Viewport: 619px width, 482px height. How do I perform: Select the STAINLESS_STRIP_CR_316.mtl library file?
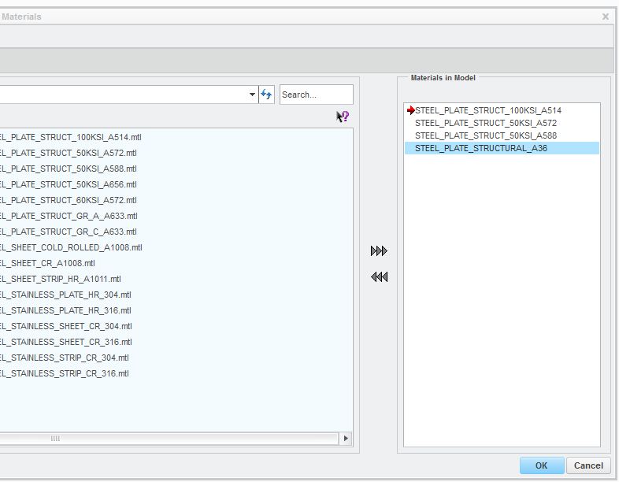coord(65,374)
